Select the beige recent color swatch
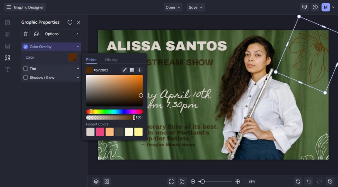Screen dimensions: 338x187 90,132
